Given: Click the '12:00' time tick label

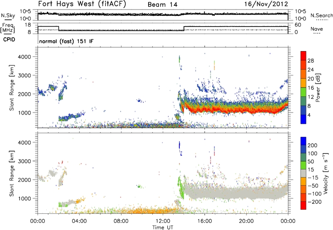Looking at the screenshot, I should point(163,221).
